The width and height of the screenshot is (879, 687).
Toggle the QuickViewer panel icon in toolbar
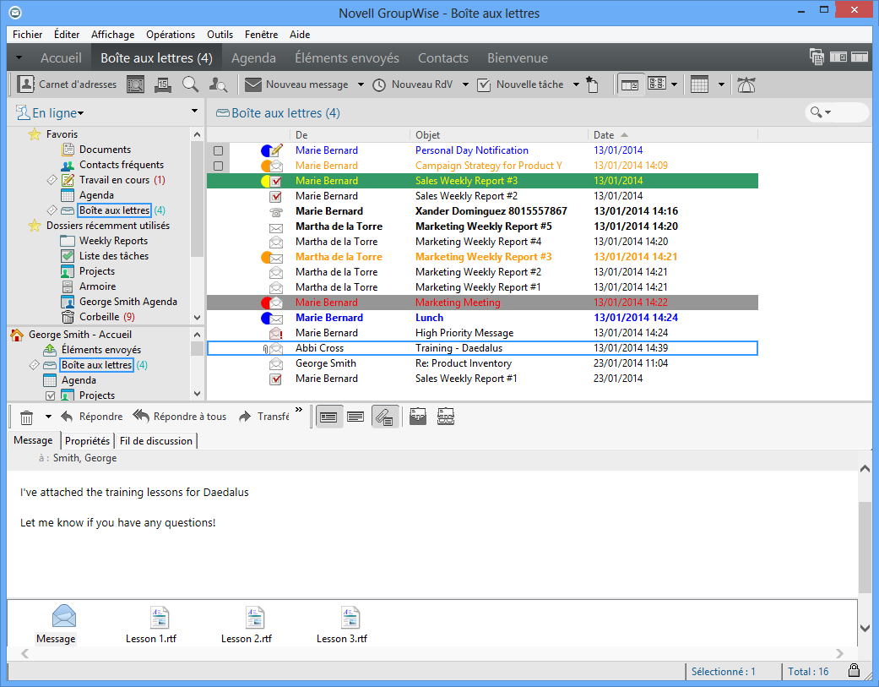point(630,85)
